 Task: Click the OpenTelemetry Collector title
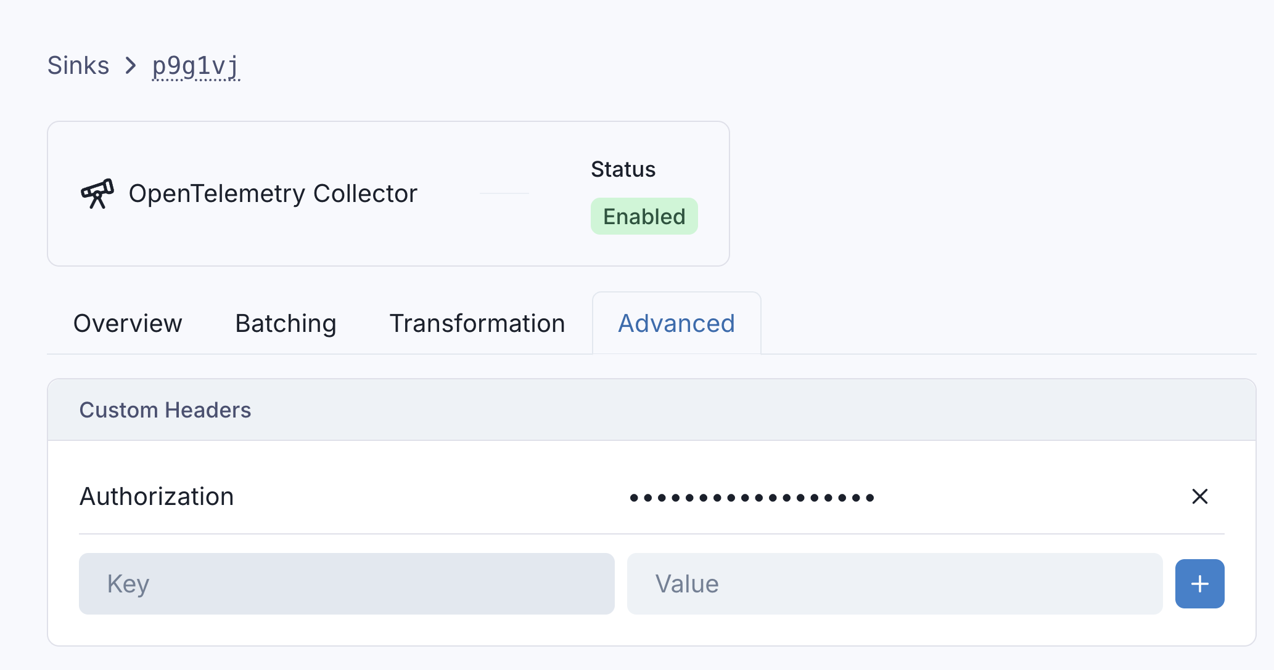coord(273,193)
